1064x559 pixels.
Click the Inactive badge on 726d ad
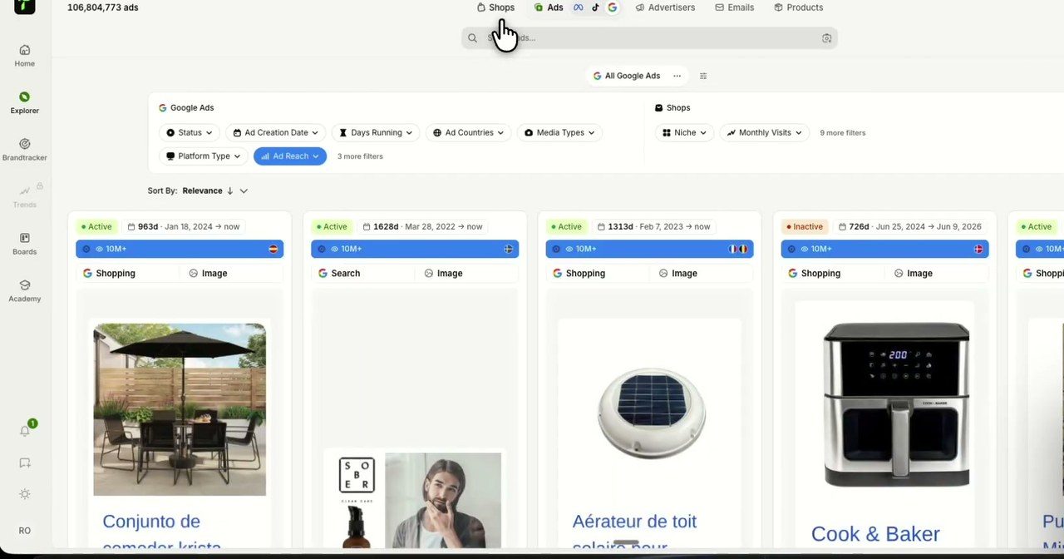pos(805,226)
